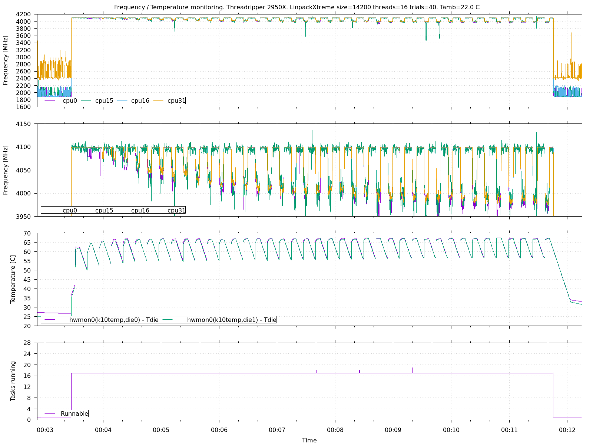Screen dimensions: 593x445
Task: Click the chart title mentioning Threadripper 2950X
Action: pyautogui.click(x=296, y=7)
